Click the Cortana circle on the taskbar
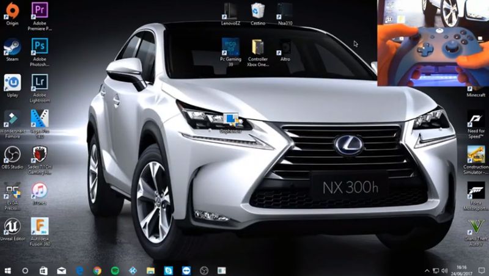This screenshot has width=489, height=276. 25,271
